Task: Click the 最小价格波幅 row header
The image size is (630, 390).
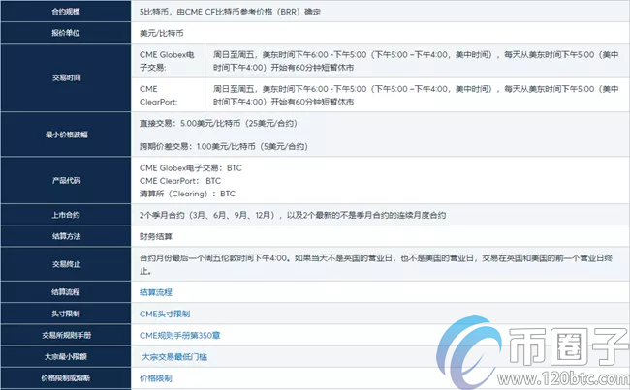Action: [67, 136]
